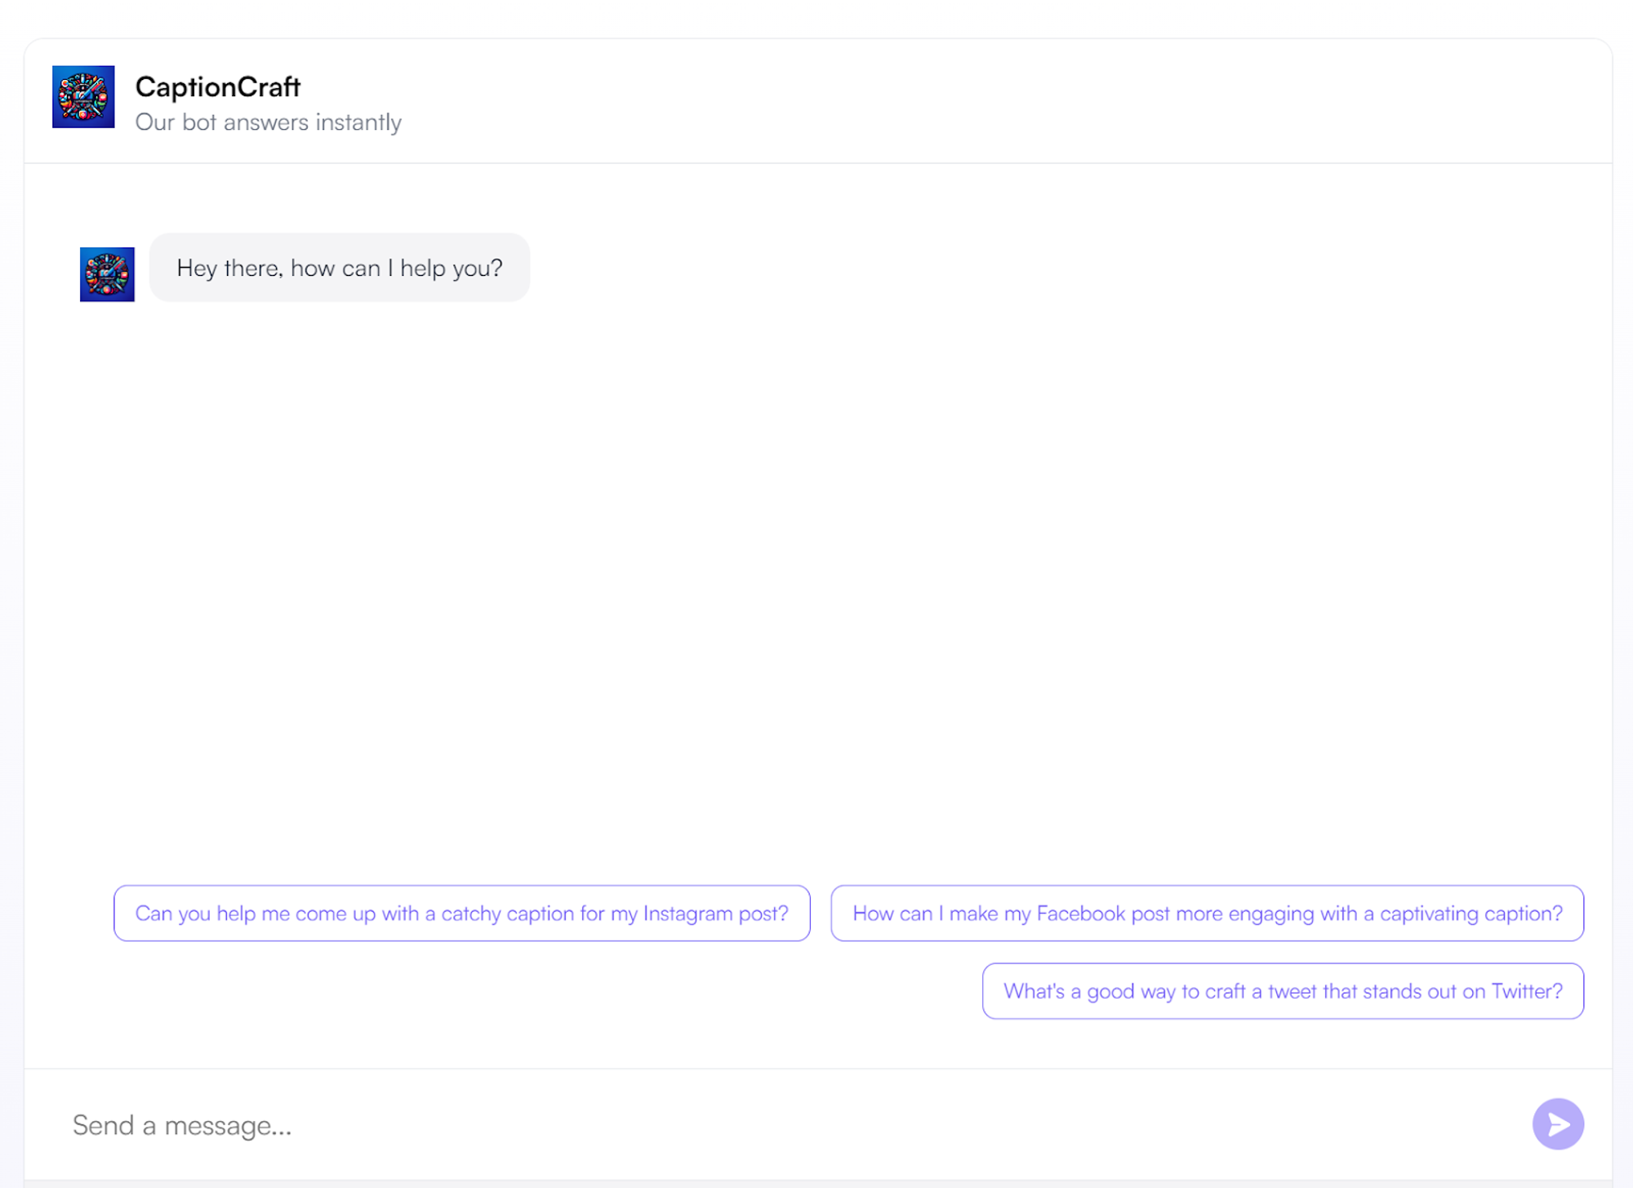Click the empty chat conversation area
The height and width of the screenshot is (1188, 1633).
(816, 572)
